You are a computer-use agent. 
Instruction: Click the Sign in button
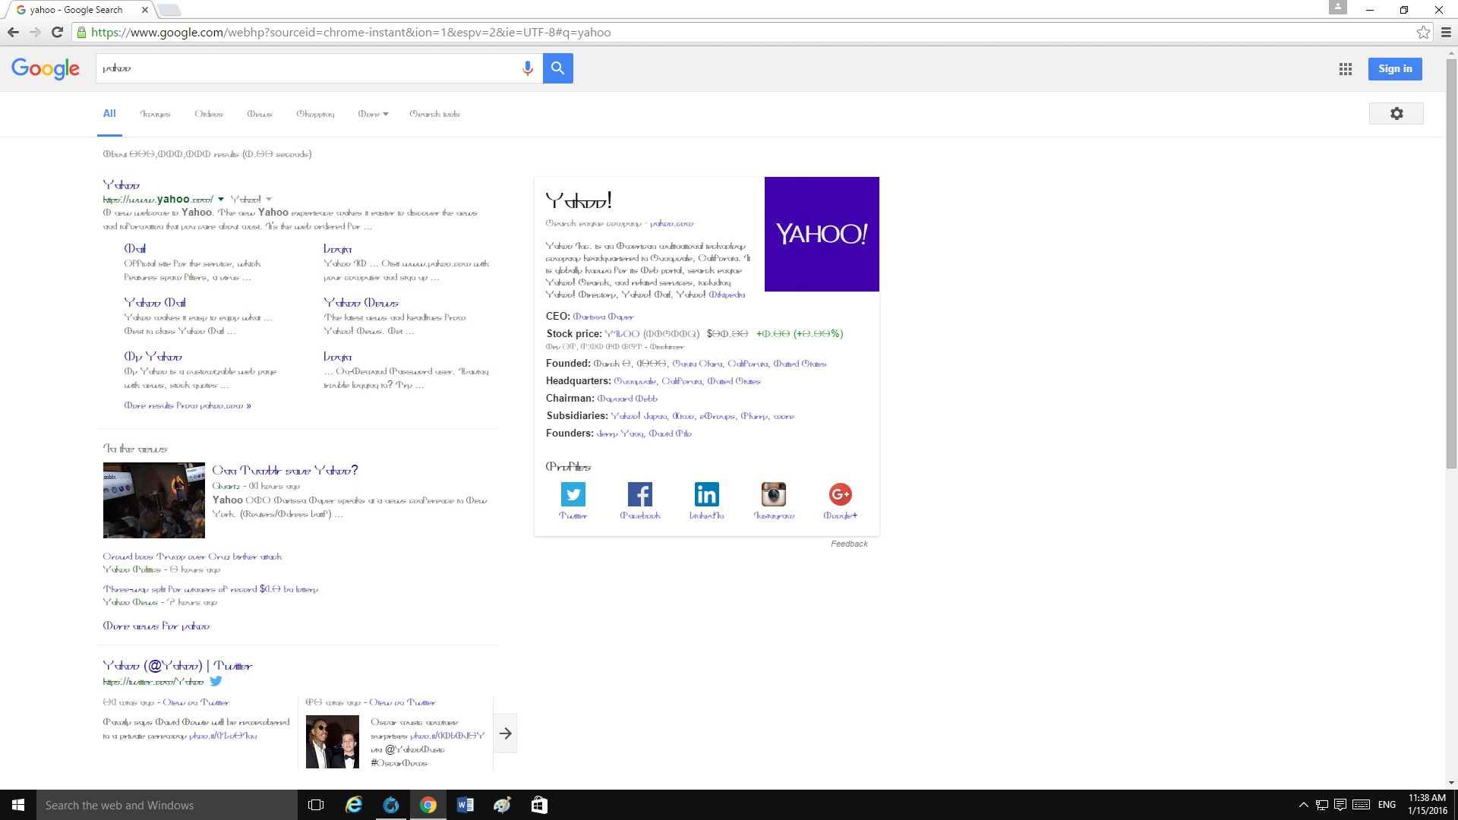(1395, 69)
